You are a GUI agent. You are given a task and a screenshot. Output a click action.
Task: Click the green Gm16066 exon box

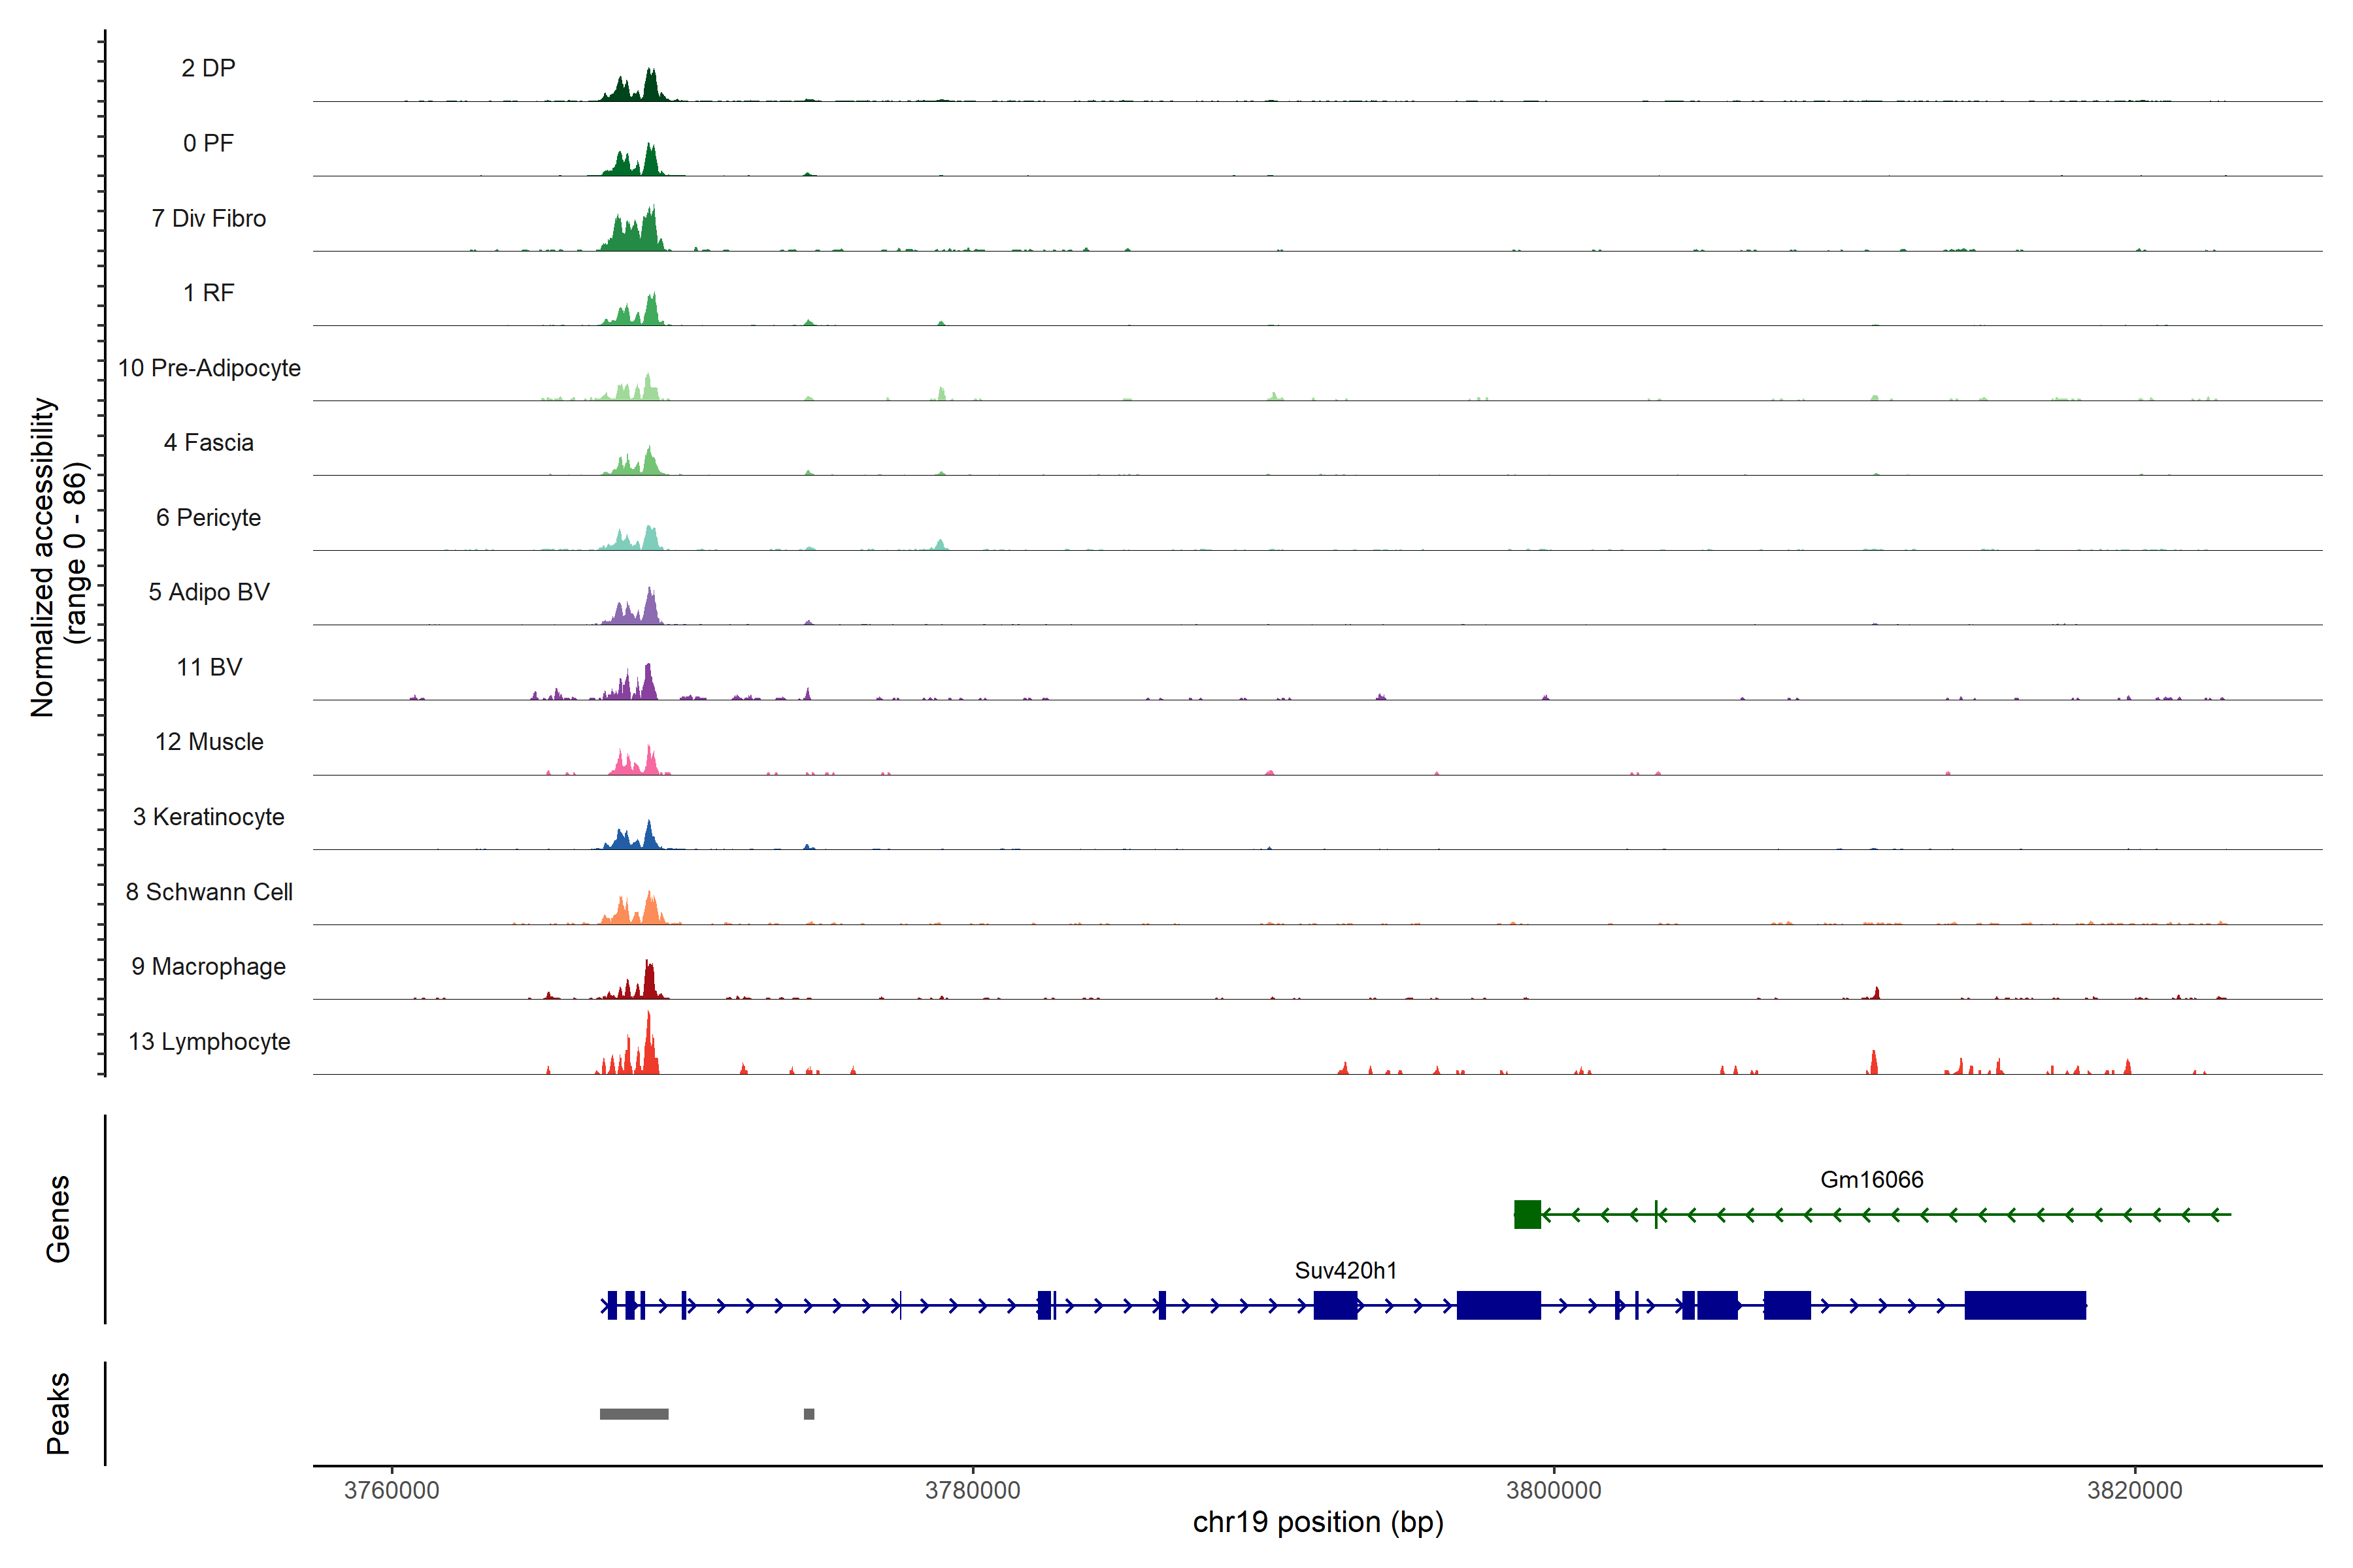1527,1214
